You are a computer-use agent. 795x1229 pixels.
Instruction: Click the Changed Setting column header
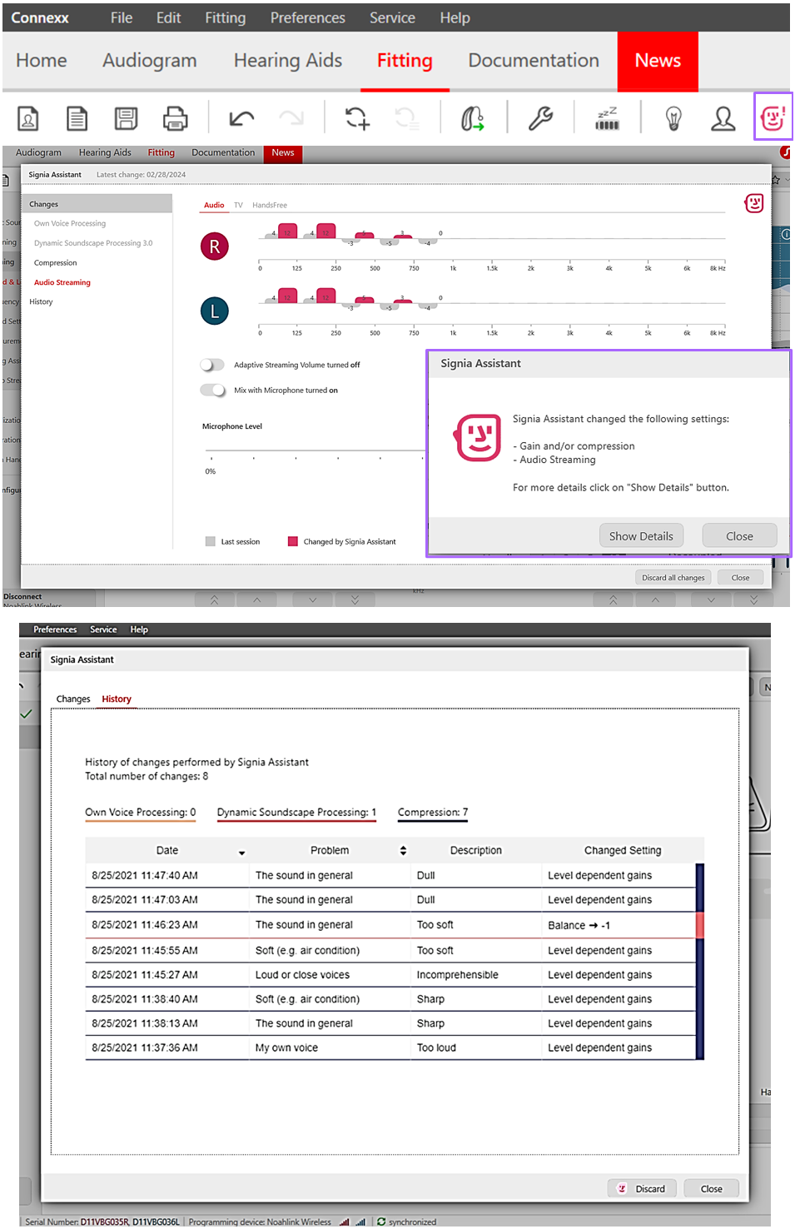623,851
